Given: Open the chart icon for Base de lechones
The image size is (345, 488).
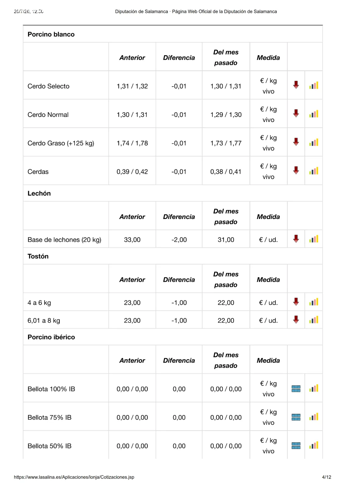Looking at the screenshot, I should tap(314, 239).
